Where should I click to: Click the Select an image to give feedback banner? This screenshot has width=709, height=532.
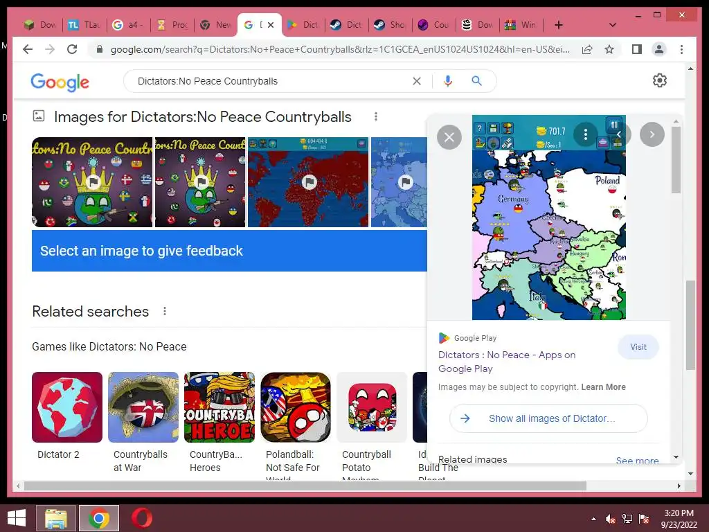click(x=229, y=251)
